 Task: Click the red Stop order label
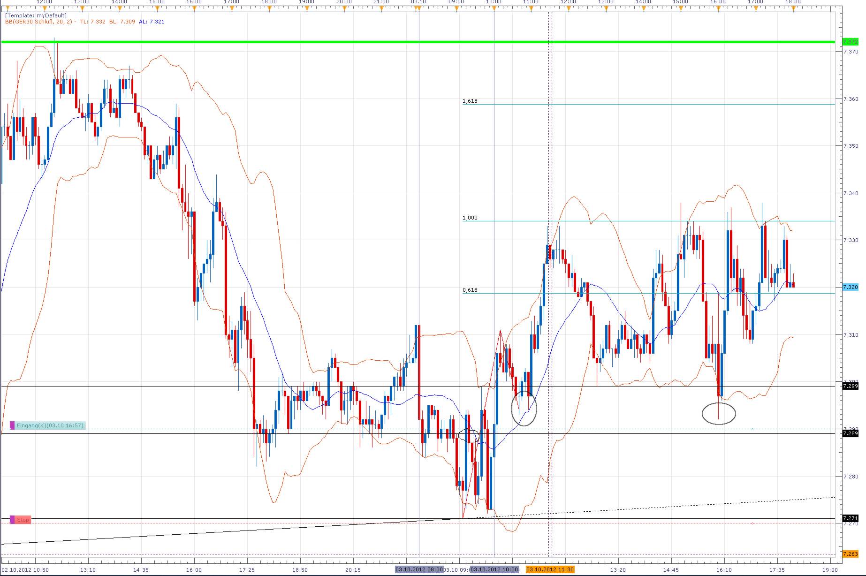click(x=22, y=519)
